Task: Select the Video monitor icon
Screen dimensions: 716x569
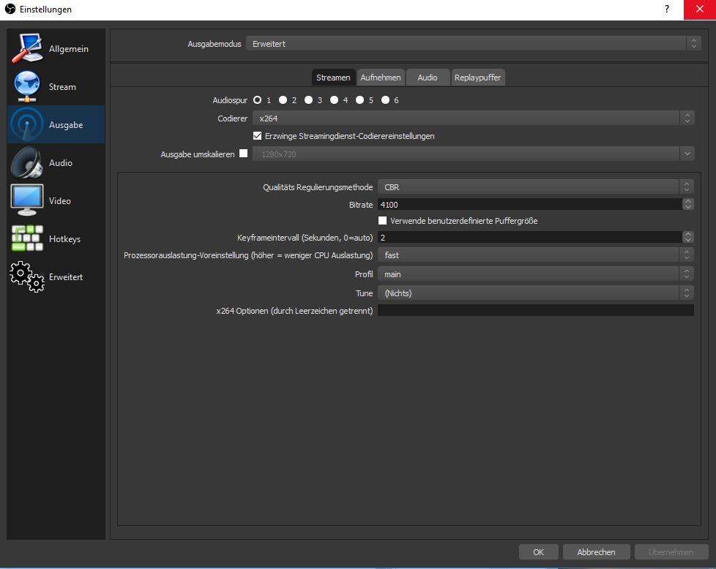Action: (27, 200)
